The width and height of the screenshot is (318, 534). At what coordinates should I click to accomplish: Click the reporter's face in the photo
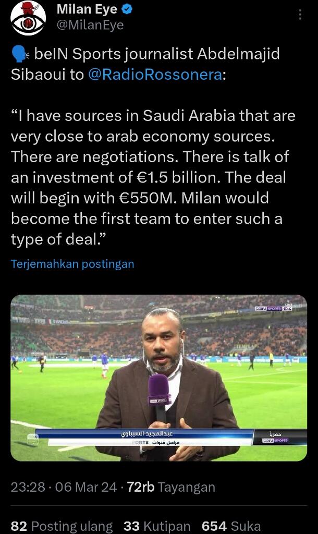(162, 339)
